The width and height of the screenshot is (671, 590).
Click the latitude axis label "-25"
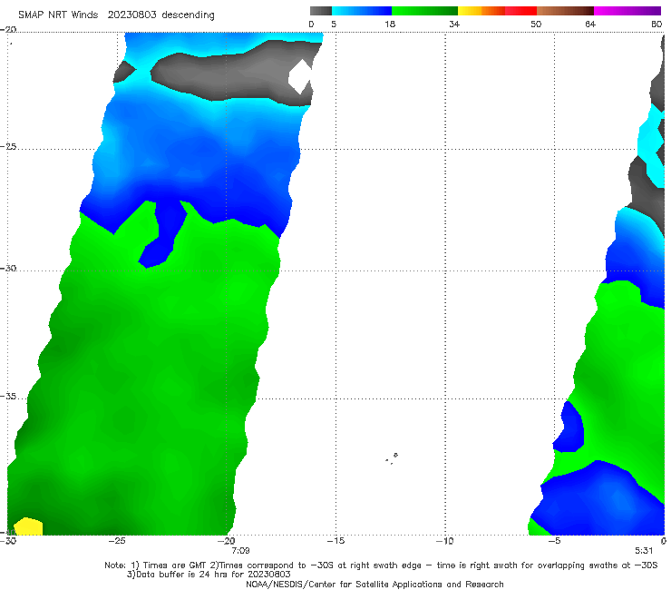[8, 146]
